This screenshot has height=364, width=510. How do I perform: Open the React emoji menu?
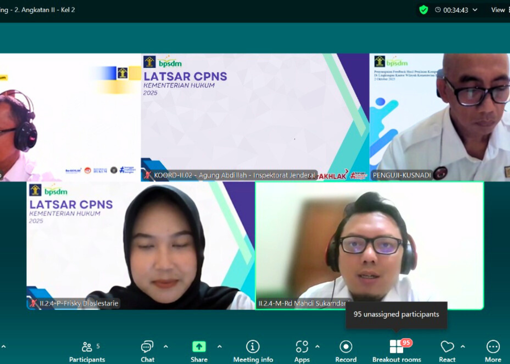pyautogui.click(x=447, y=351)
